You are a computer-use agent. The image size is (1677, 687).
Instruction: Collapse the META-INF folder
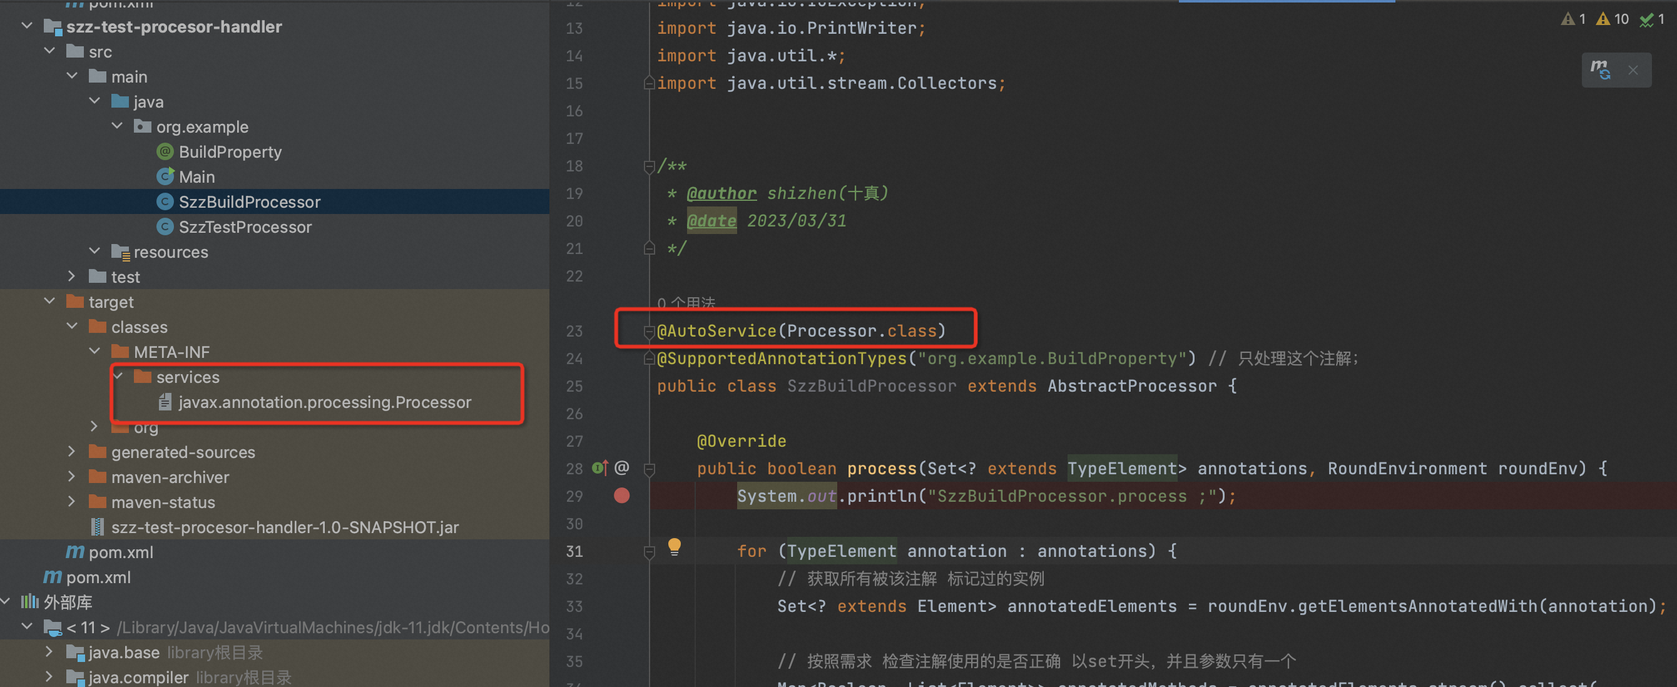point(95,352)
